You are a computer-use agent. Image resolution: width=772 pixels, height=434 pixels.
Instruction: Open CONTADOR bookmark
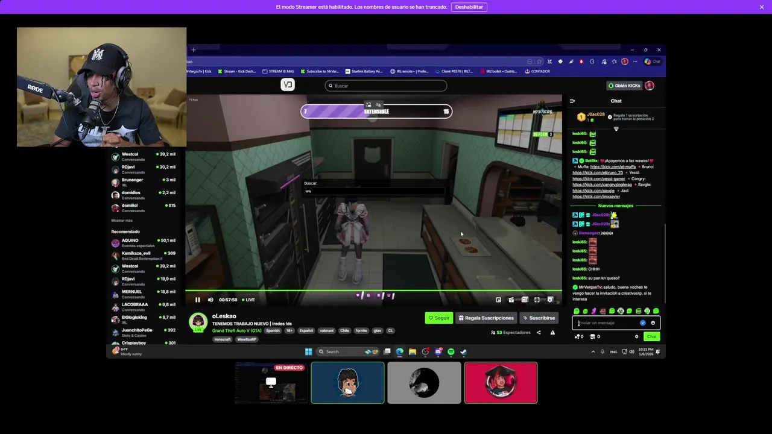537,71
